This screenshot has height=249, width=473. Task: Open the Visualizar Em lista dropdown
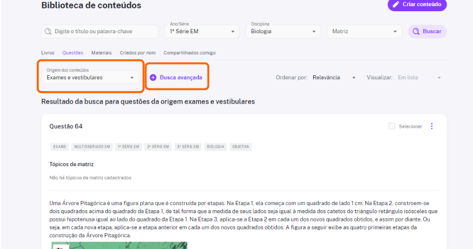click(419, 78)
